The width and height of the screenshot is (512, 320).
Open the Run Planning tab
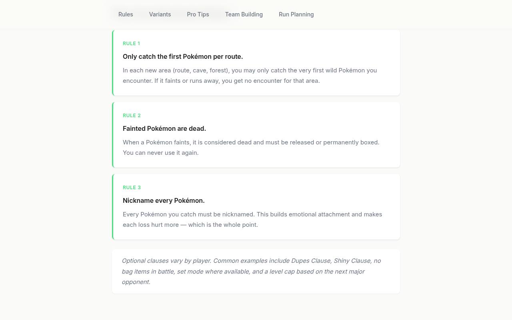[x=296, y=14]
